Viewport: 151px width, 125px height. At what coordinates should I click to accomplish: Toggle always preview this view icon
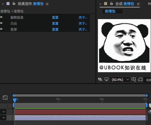[100, 79]
